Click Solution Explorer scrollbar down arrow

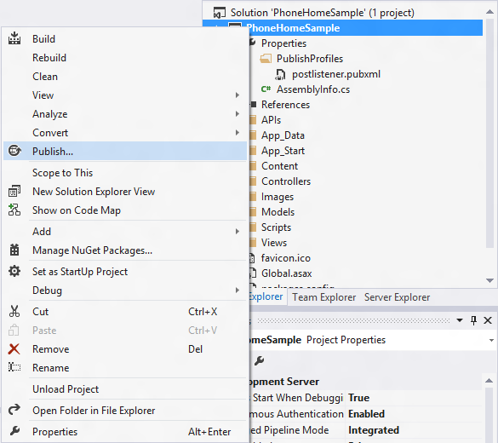click(x=489, y=280)
